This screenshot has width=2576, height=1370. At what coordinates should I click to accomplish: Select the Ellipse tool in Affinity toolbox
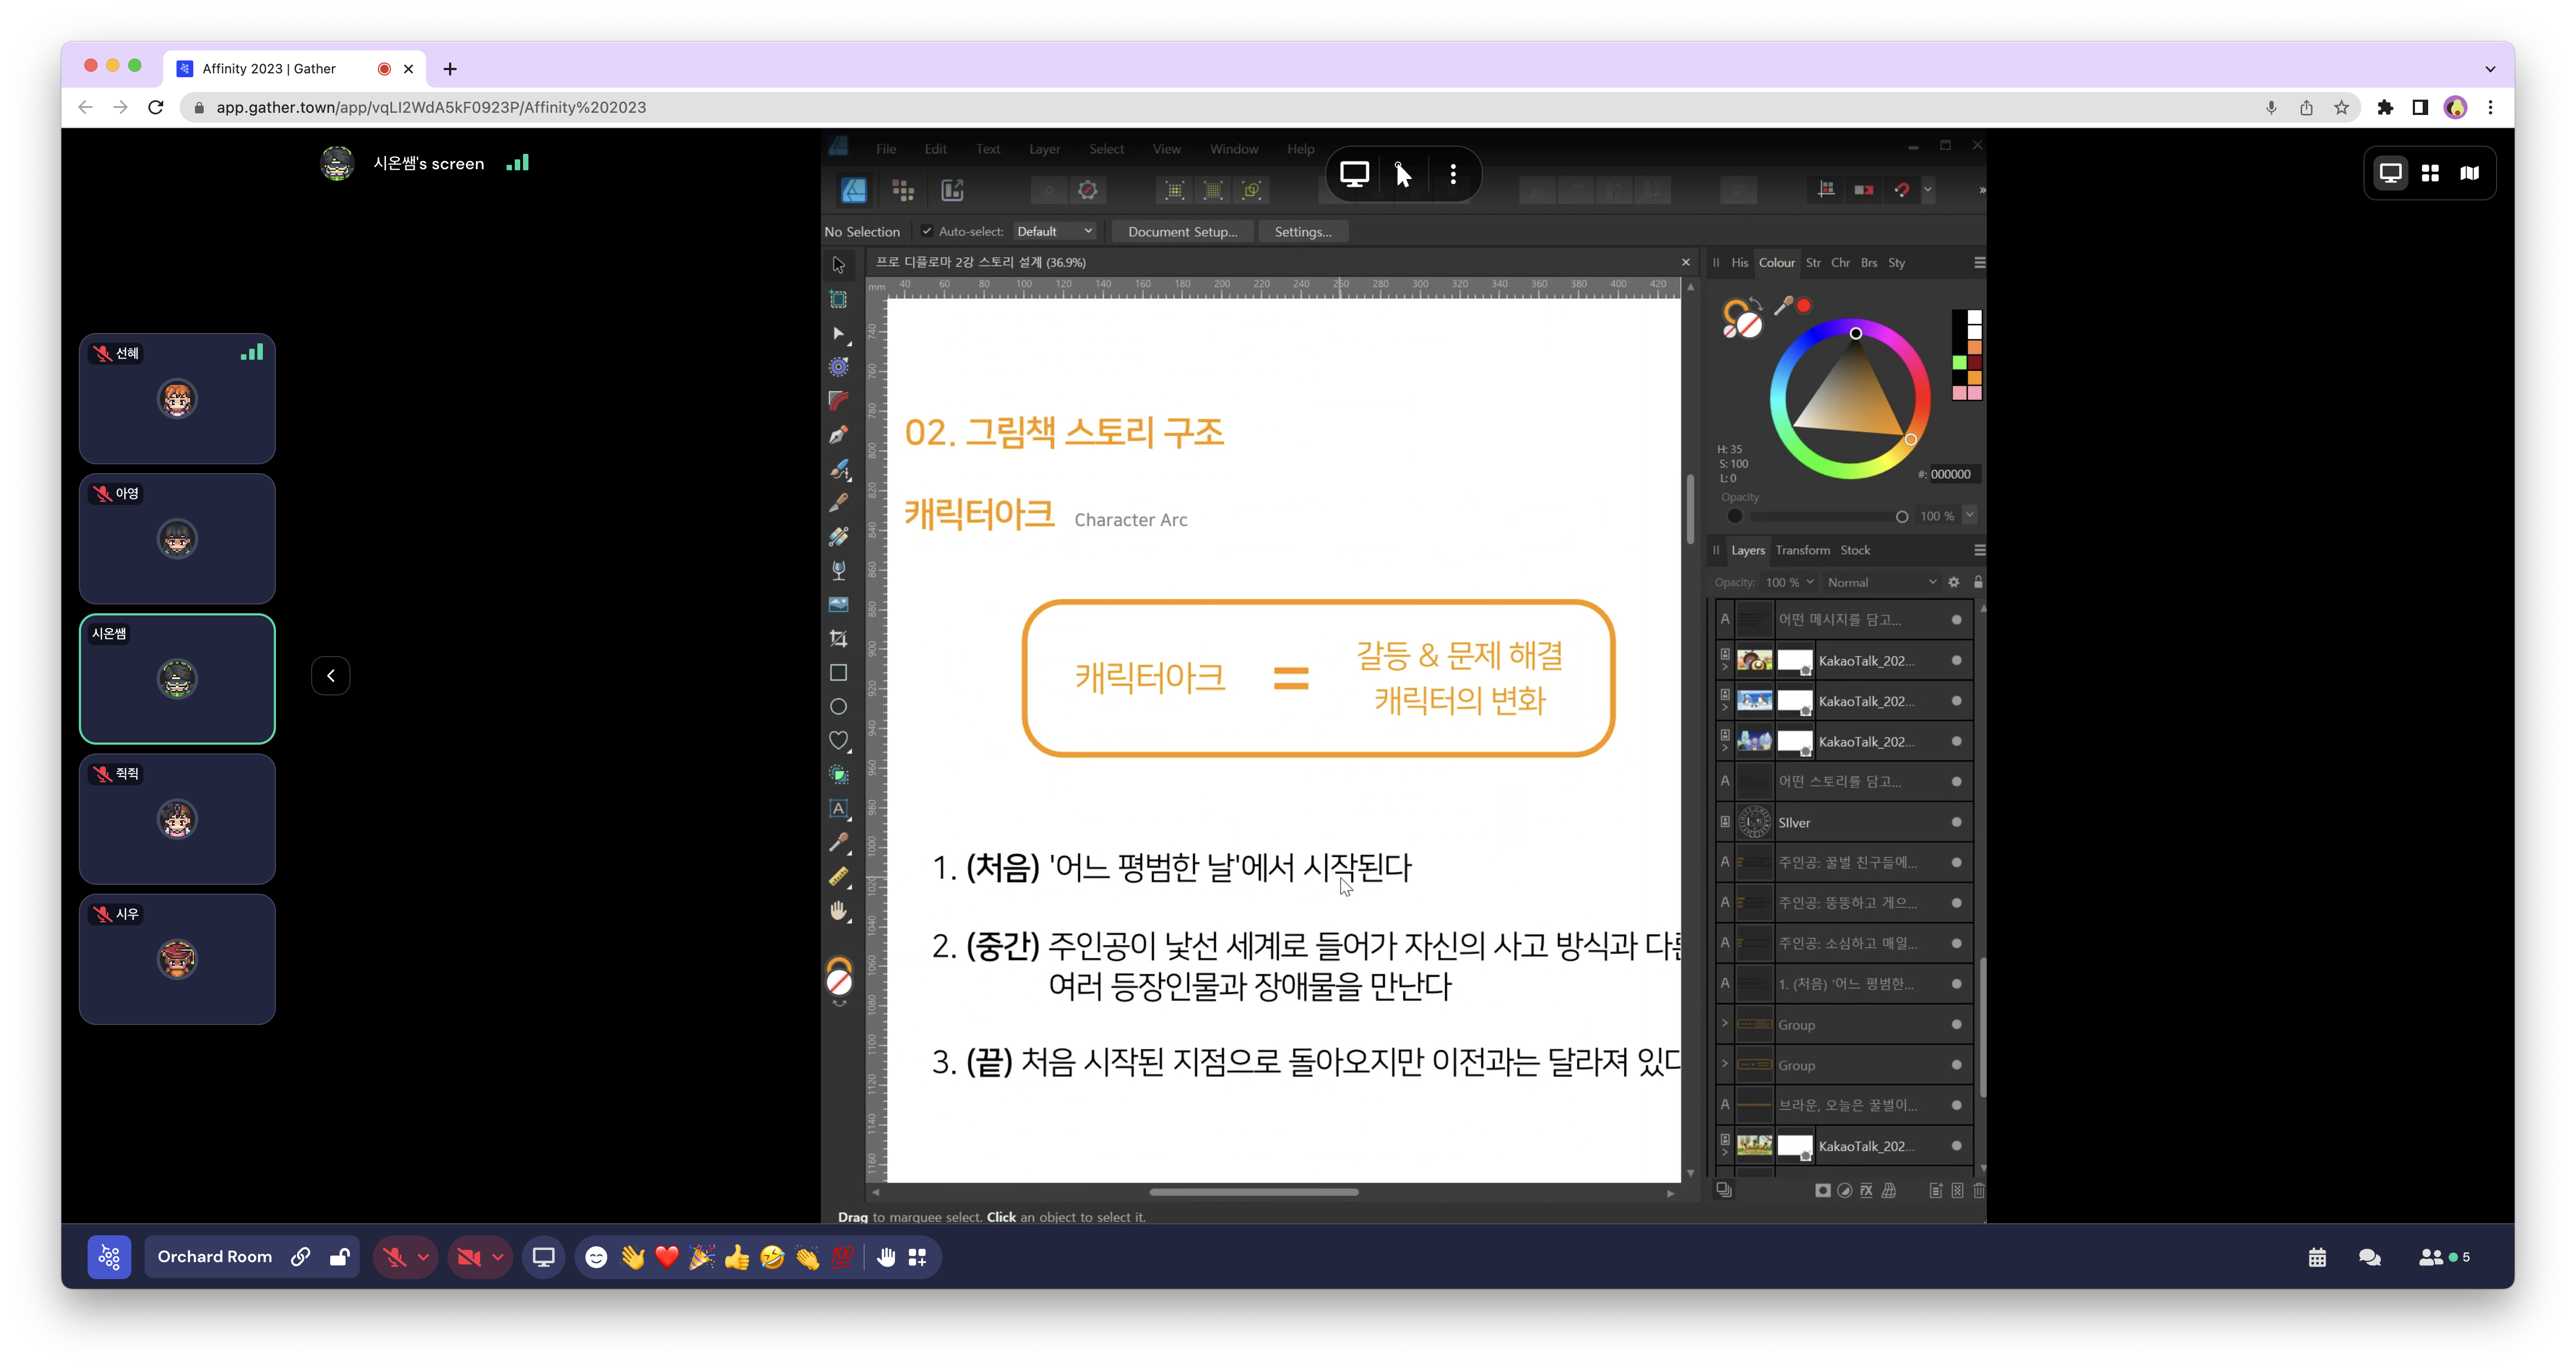point(839,707)
